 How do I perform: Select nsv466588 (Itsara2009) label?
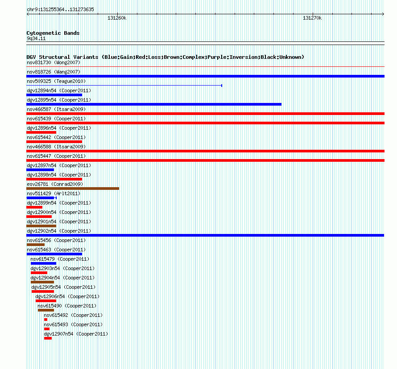[56, 147]
